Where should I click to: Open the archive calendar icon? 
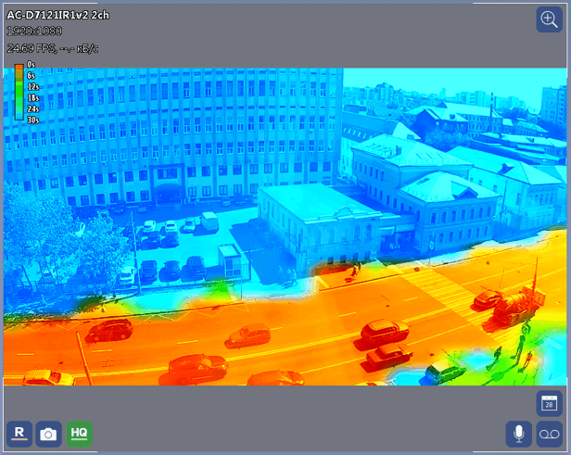[549, 403]
